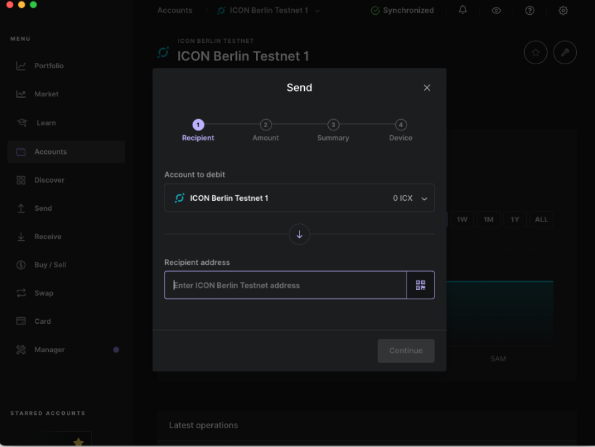Click the QR code scan icon
This screenshot has height=447, width=595.
pyautogui.click(x=420, y=285)
